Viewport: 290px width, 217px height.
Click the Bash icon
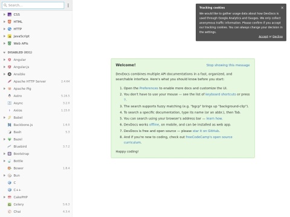(x=10, y=132)
